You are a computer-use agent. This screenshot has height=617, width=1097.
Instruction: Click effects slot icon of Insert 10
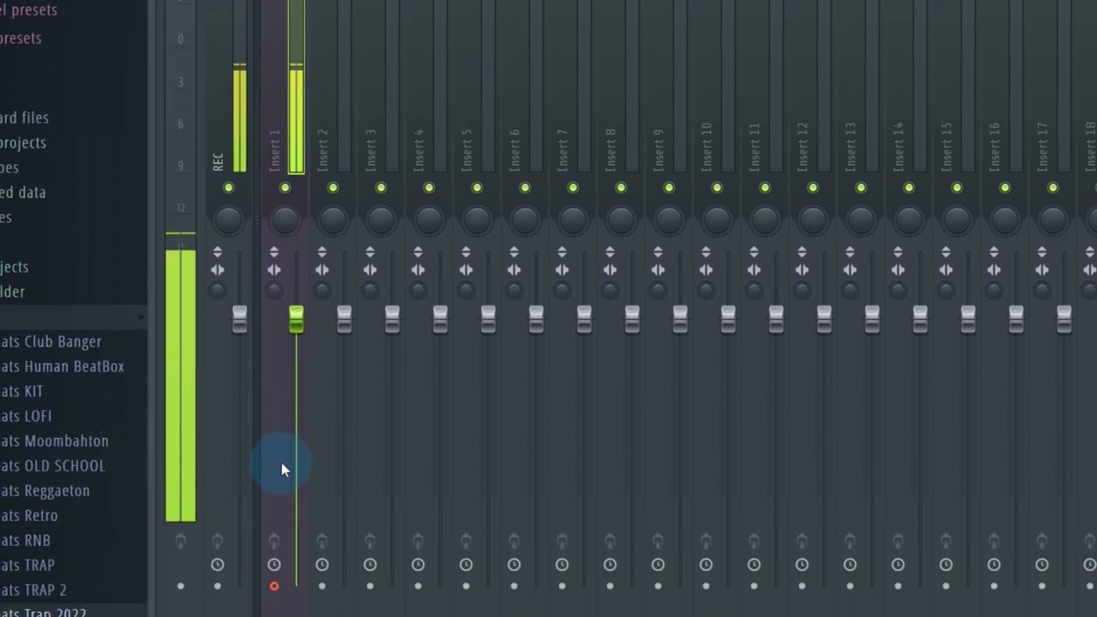[x=706, y=541]
